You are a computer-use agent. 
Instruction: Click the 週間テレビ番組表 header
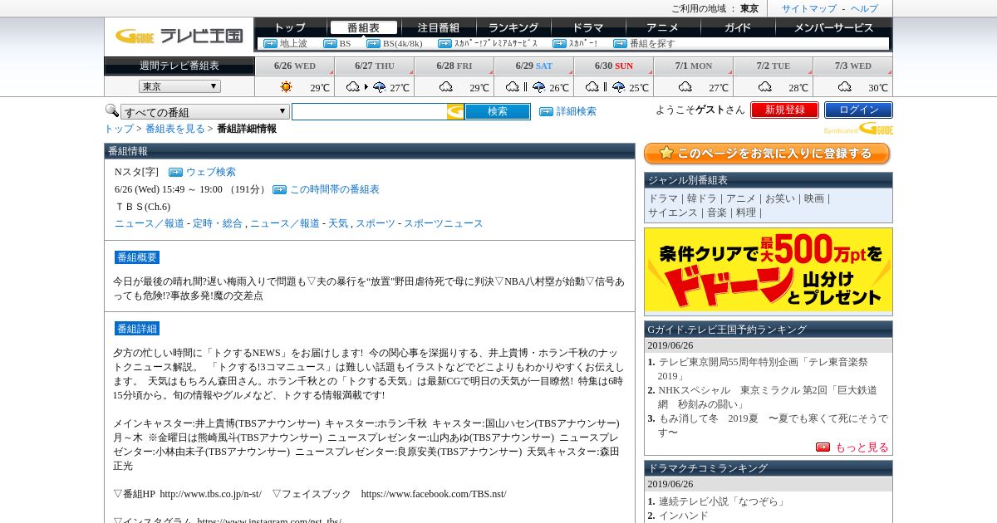pyautogui.click(x=179, y=66)
